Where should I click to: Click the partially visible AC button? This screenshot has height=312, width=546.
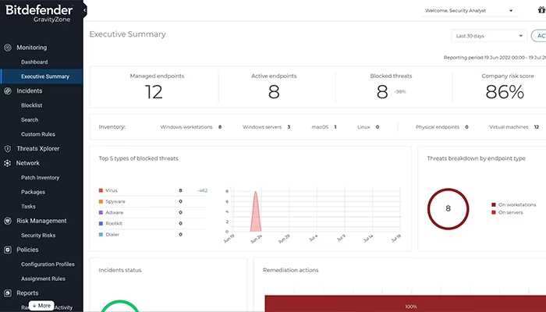539,36
